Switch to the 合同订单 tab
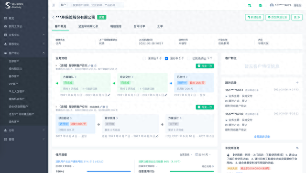Viewport: 306px width, 173px height. point(139,26)
